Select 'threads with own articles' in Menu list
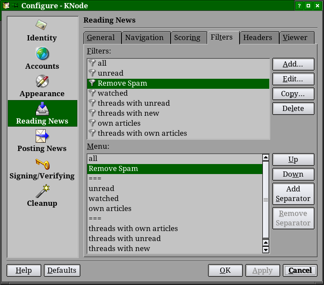This screenshot has width=324, height=285. (x=175, y=228)
